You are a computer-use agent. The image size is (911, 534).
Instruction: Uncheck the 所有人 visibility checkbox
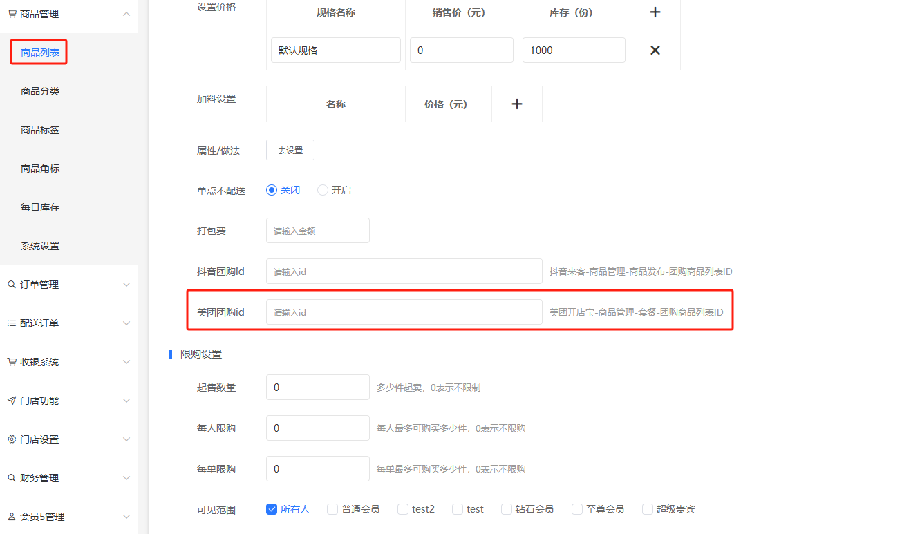(x=272, y=509)
